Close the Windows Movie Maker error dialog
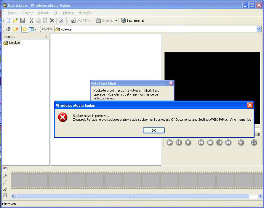 pyautogui.click(x=250, y=105)
